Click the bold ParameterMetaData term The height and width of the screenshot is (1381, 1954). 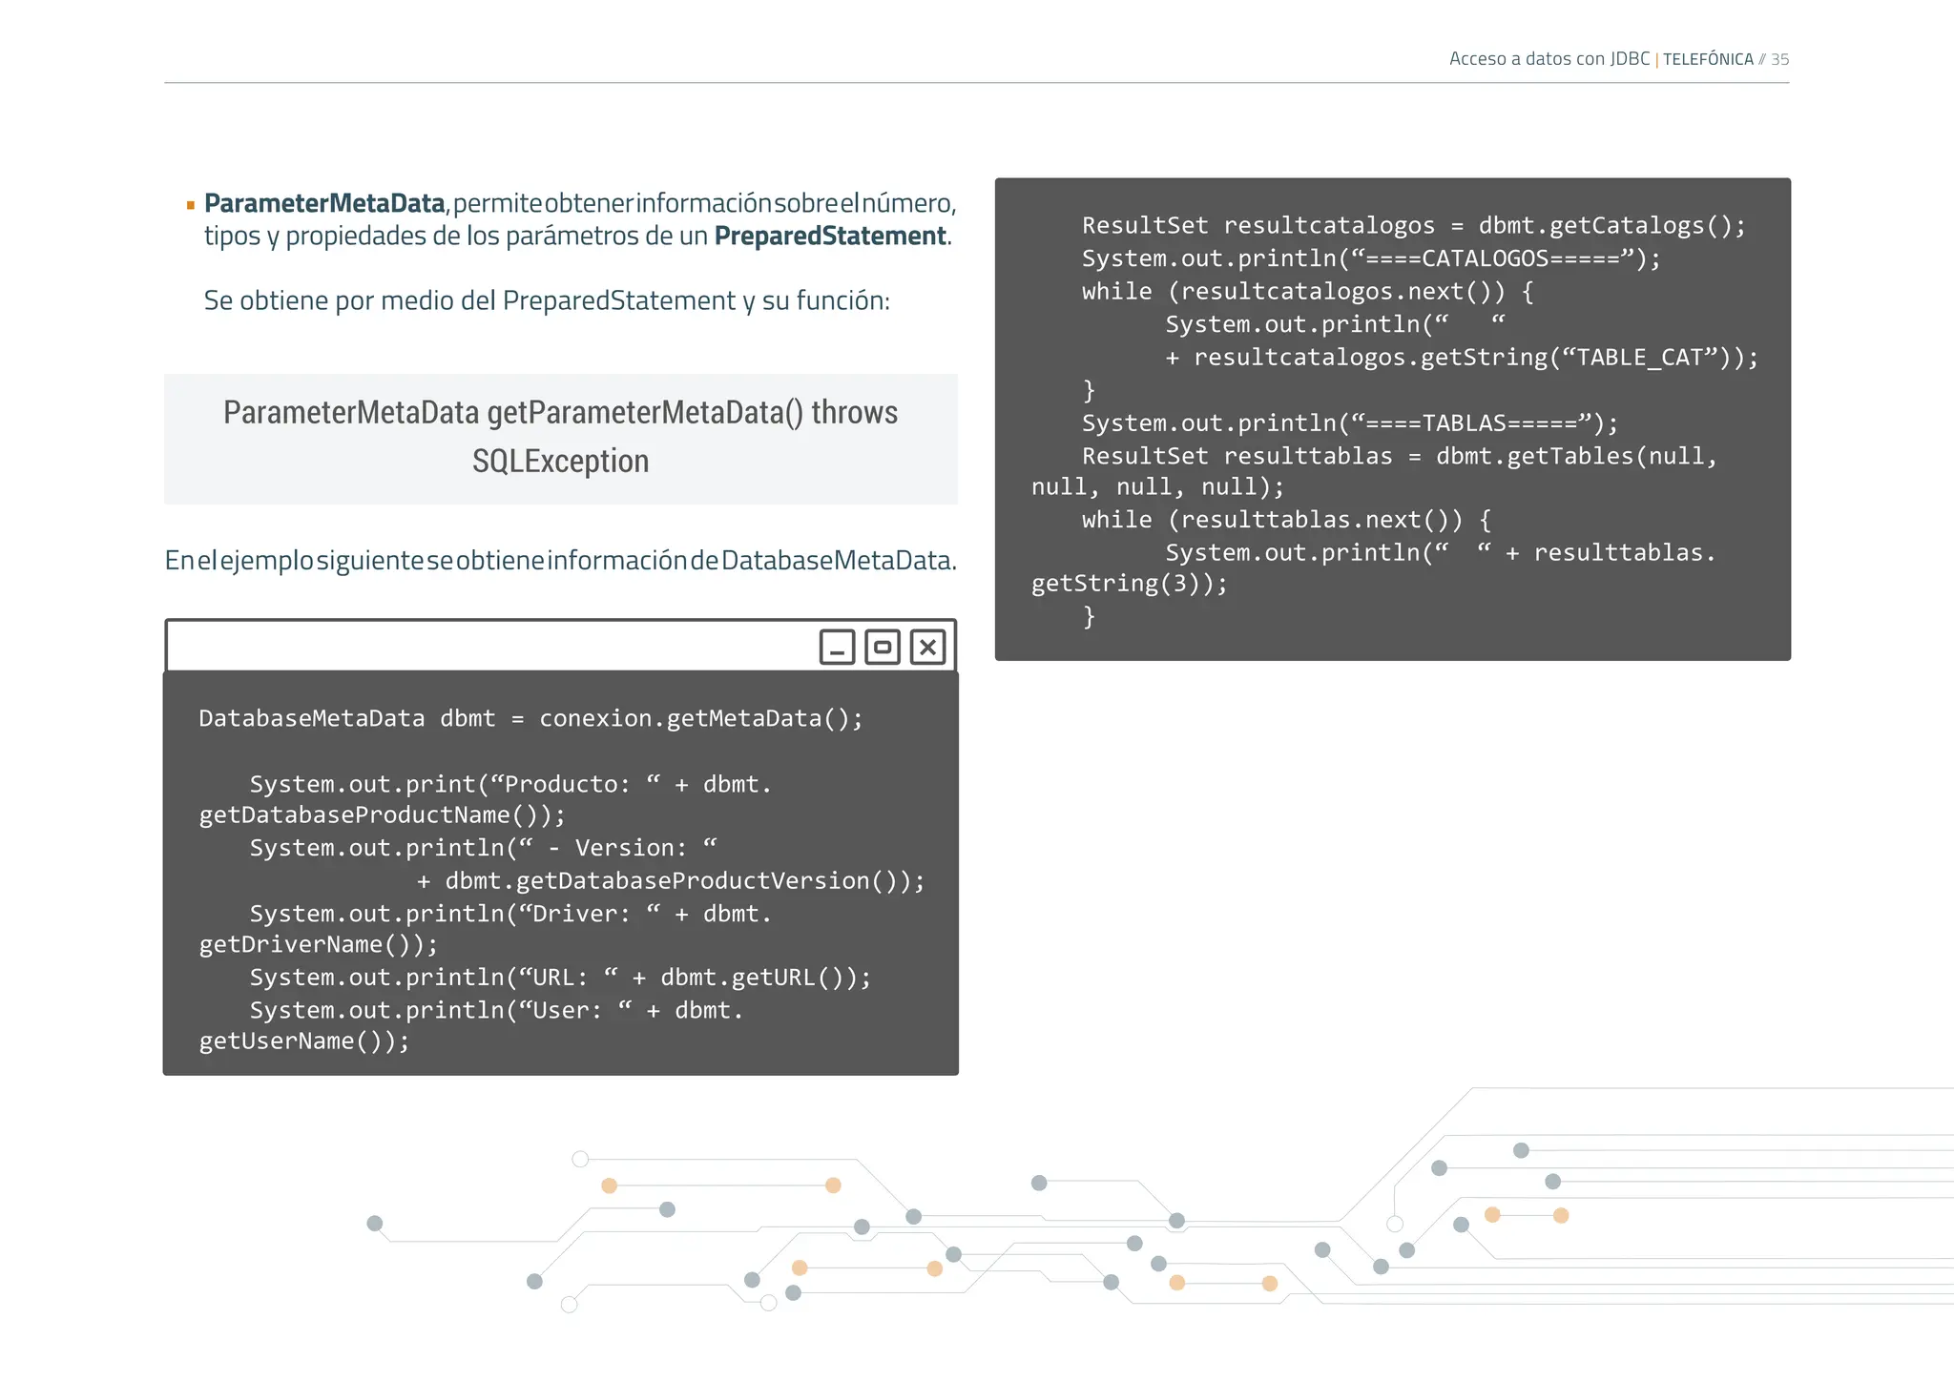[x=324, y=203]
